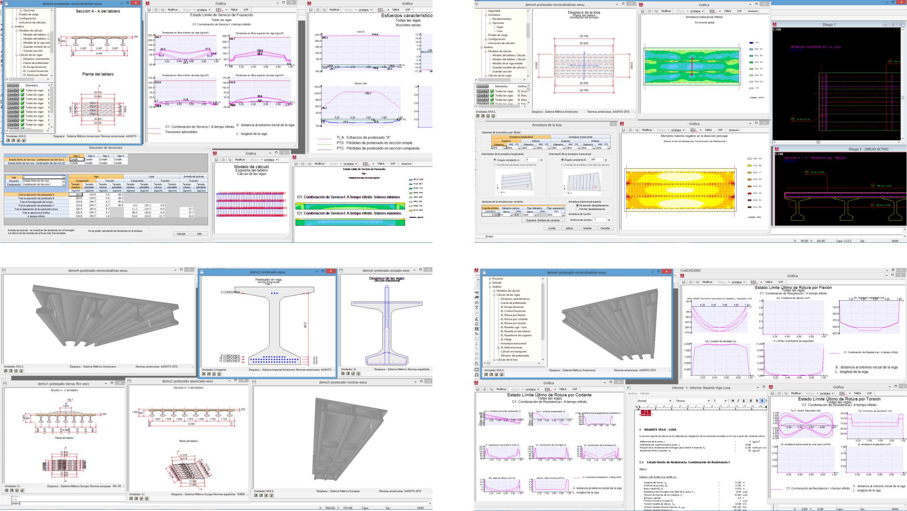Click grid icon in Armadura transversal inferior graph window
Image resolution: width=907 pixels, height=511 pixels.
click(x=712, y=11)
